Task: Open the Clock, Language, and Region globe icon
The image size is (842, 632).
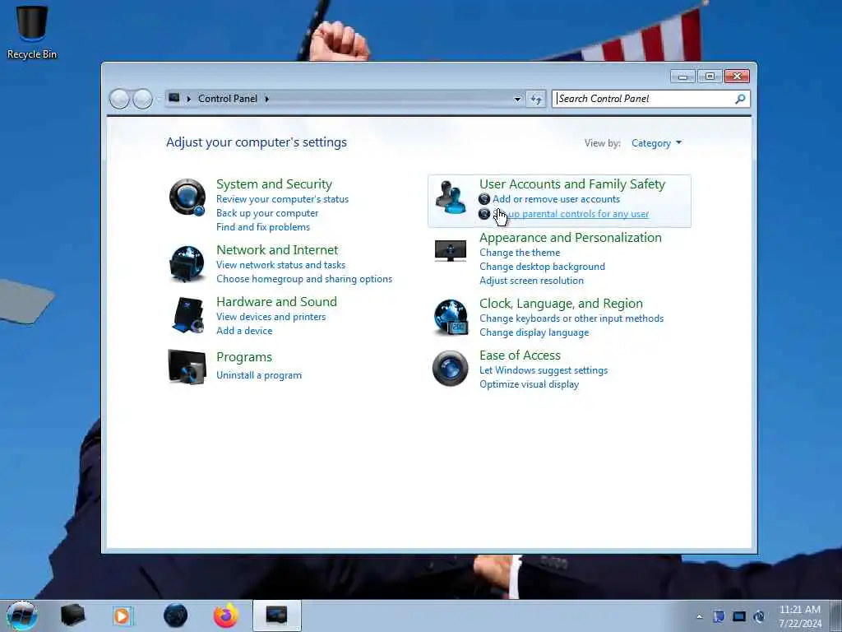Action: pos(451,317)
